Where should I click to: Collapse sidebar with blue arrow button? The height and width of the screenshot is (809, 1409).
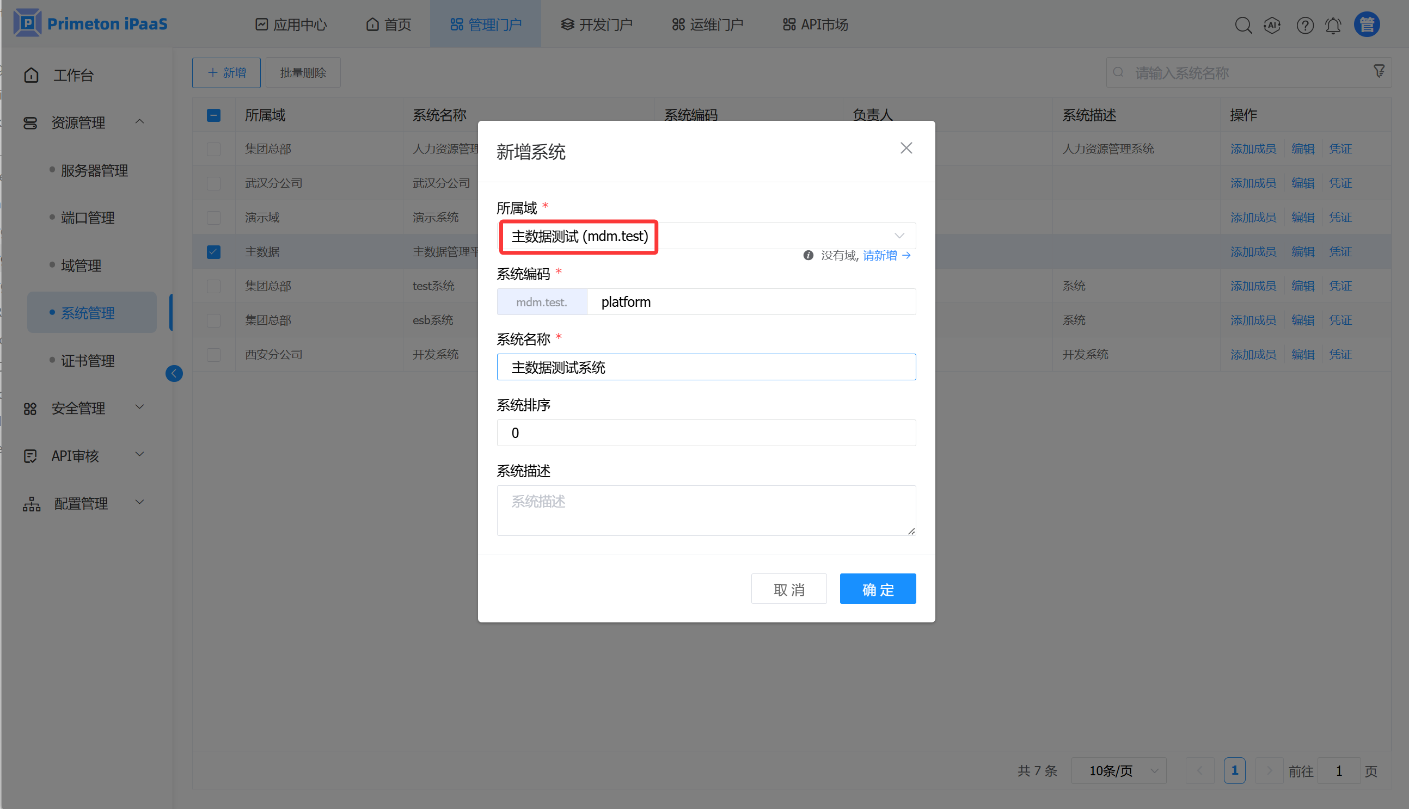coord(174,373)
